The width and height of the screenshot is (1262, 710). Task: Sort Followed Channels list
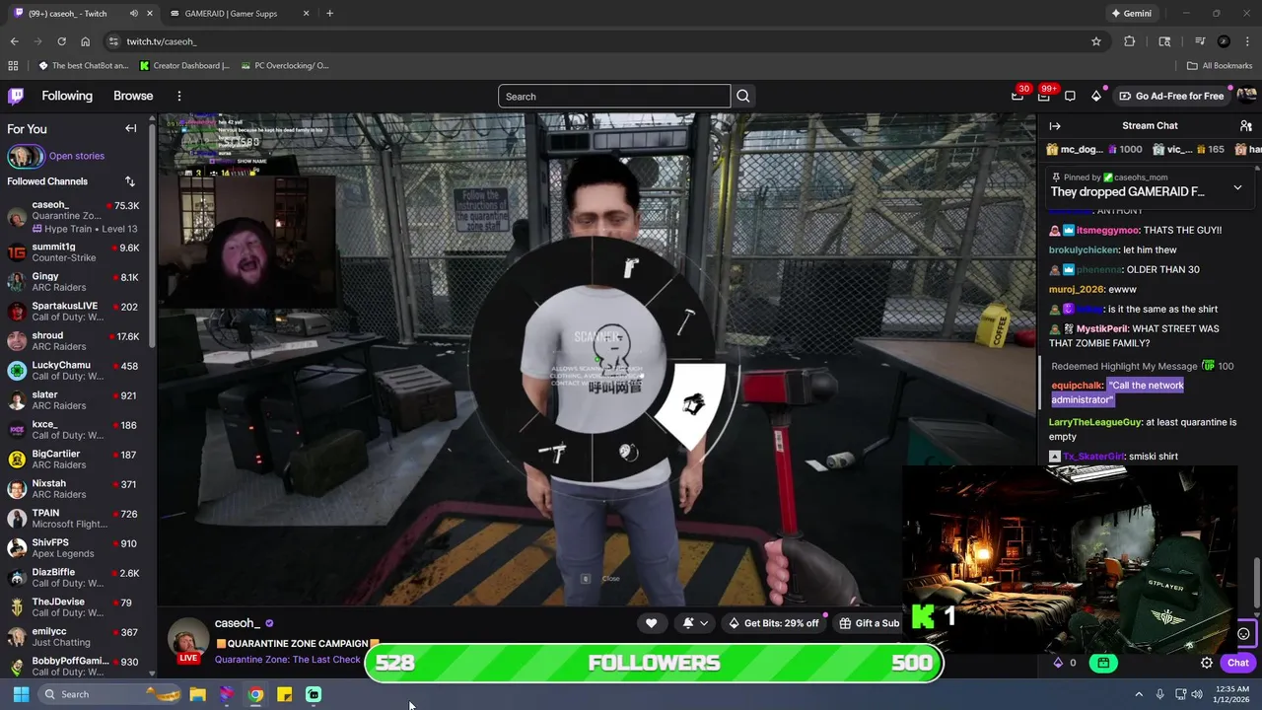click(130, 181)
